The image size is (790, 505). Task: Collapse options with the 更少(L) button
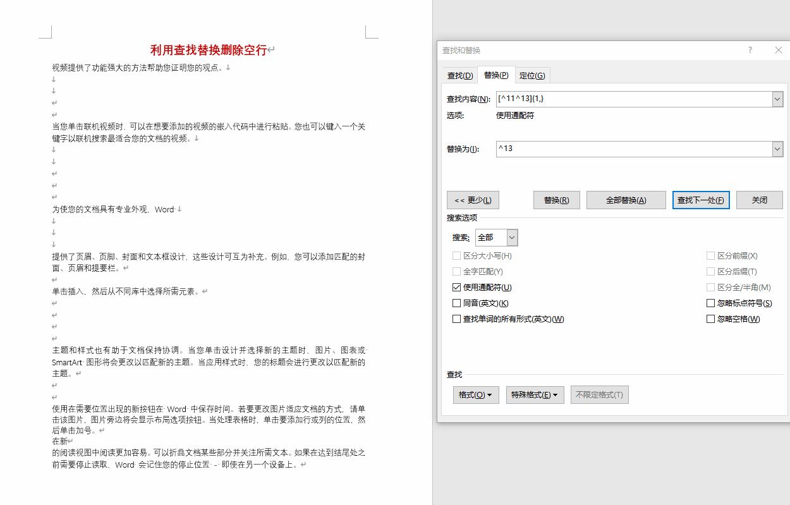[x=472, y=200]
